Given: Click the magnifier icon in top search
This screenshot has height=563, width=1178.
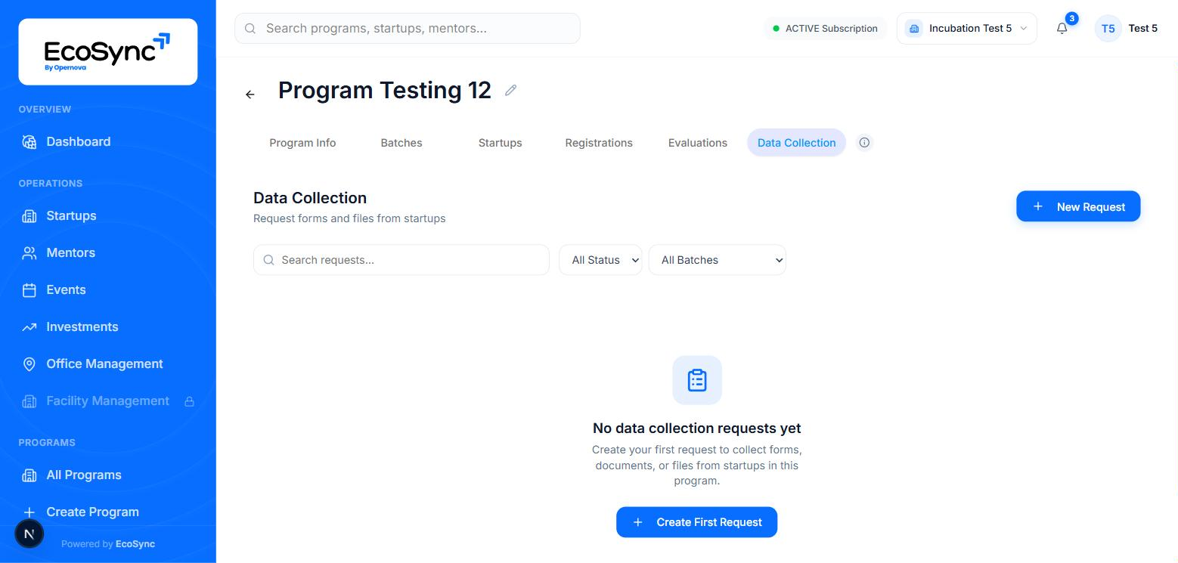Looking at the screenshot, I should 250,29.
